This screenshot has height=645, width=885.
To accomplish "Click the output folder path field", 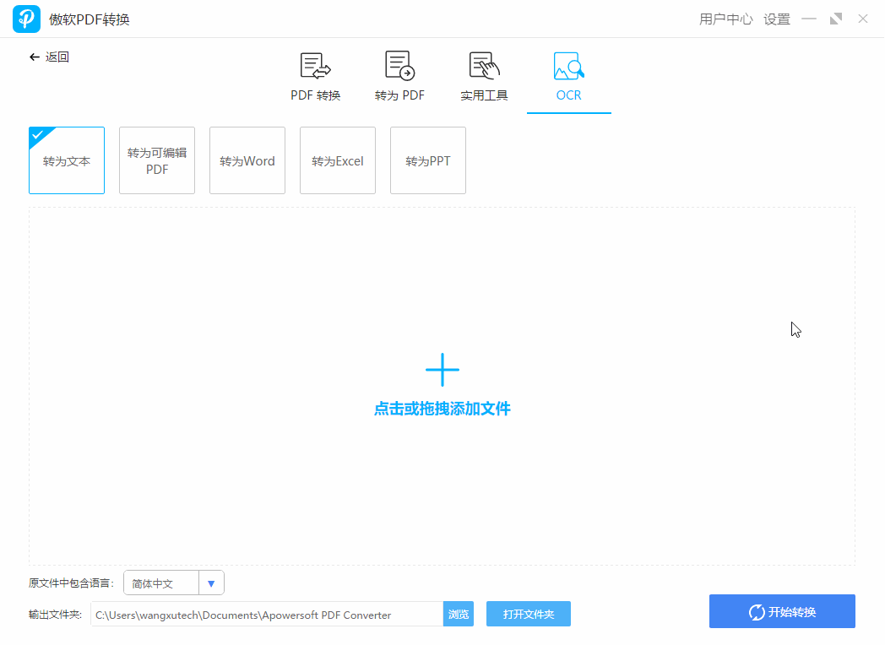I will coord(267,615).
